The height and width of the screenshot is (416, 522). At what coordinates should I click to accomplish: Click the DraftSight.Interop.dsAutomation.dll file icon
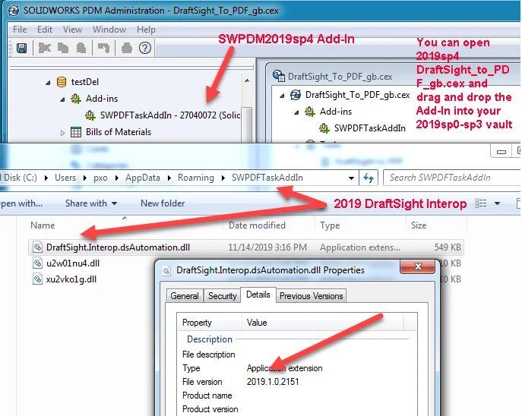coord(37,247)
